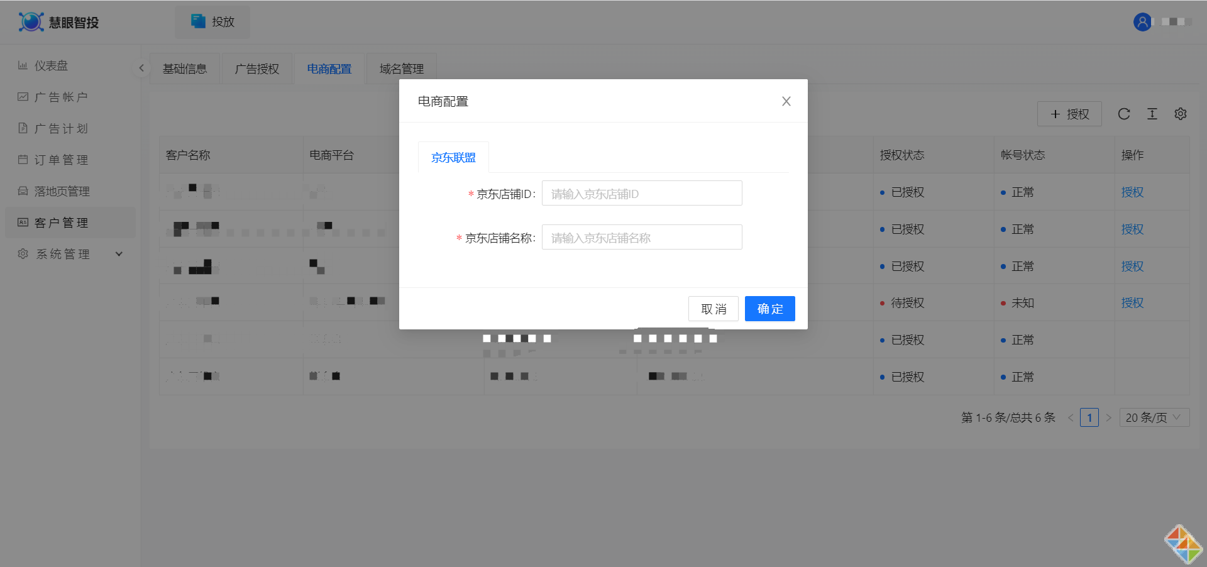Go to 订单管理 in the sidebar
Image resolution: width=1207 pixels, height=567 pixels.
click(x=60, y=160)
